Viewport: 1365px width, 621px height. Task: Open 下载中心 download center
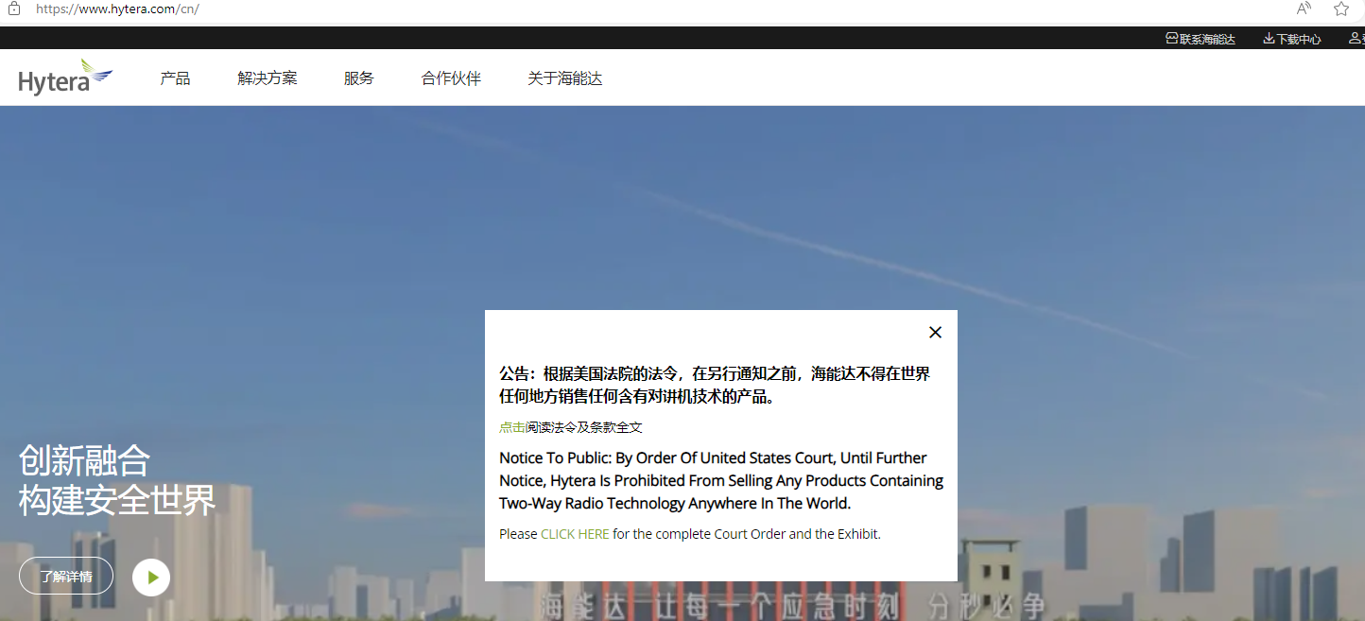(x=1292, y=39)
